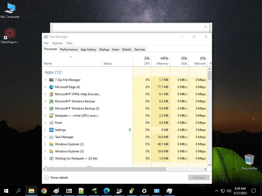Expand the HTML Help Executable process entry
262x196 pixels.
45,94
